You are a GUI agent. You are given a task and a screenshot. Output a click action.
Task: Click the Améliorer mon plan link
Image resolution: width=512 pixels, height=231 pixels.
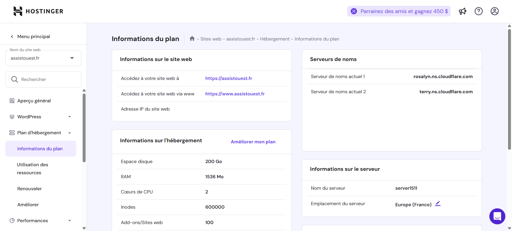253,142
